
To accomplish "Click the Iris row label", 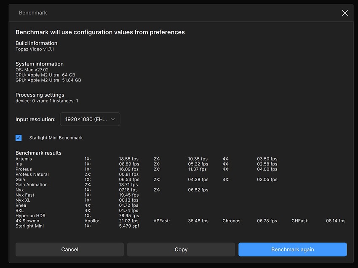I will point(19,164).
